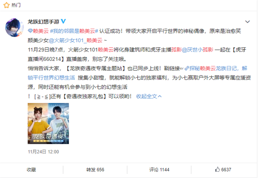Open the 龙族奇遇夜 image thumbnail
The image size is (258, 178).
[x=48, y=124]
